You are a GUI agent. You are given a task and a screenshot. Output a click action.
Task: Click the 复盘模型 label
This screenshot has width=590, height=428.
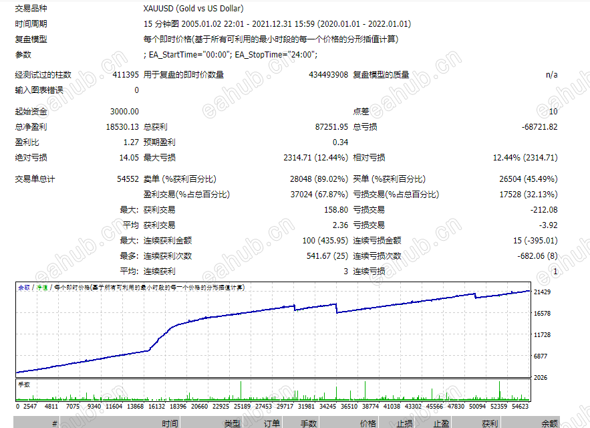[x=31, y=39]
